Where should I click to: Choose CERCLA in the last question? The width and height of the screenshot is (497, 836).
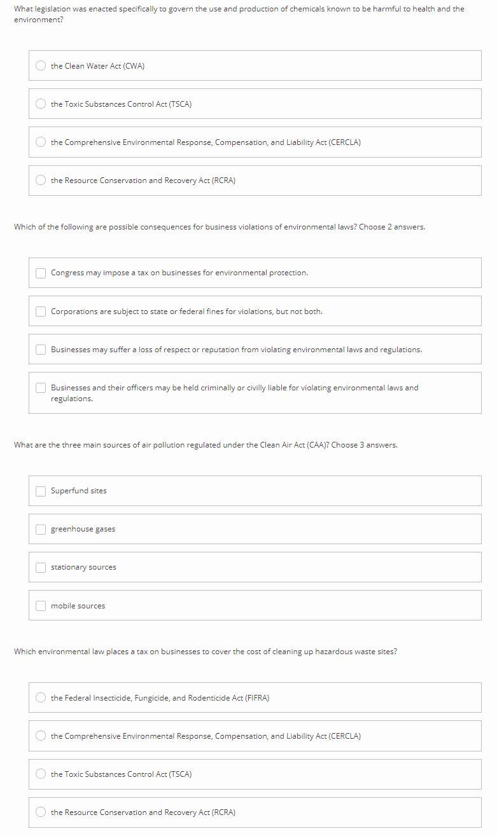tap(40, 736)
